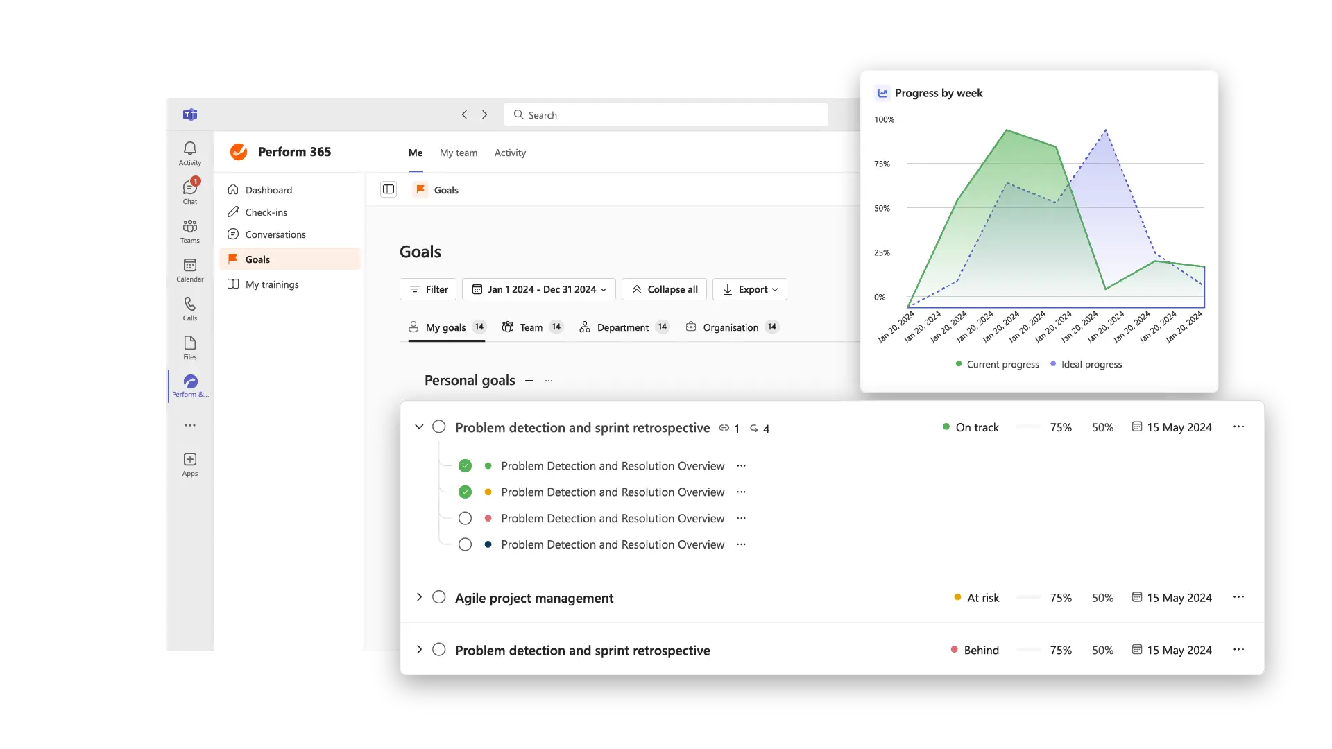Click the Apps plus icon in sidebar

[189, 464]
